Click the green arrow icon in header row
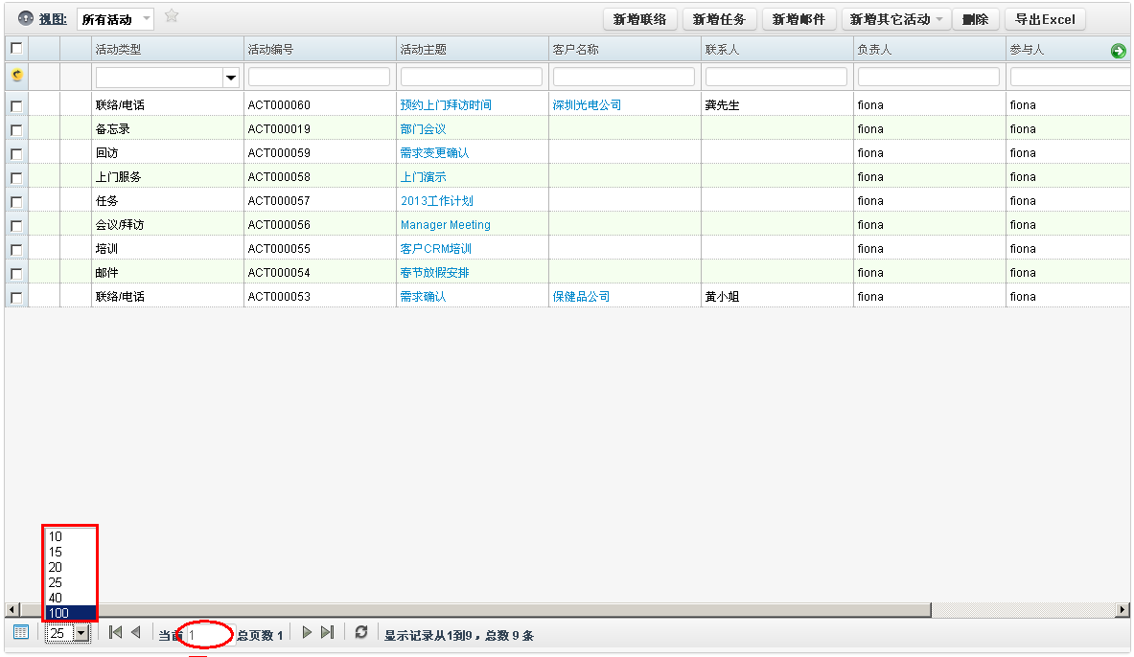This screenshot has width=1134, height=657. click(1118, 51)
